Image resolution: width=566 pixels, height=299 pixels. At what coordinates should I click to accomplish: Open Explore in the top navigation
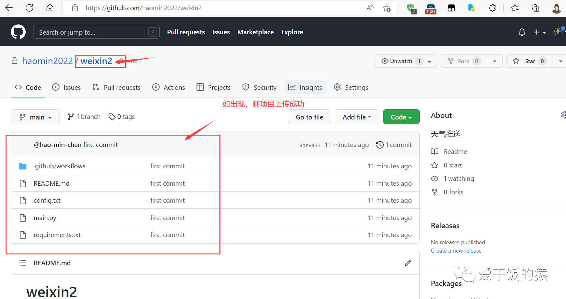tap(292, 32)
